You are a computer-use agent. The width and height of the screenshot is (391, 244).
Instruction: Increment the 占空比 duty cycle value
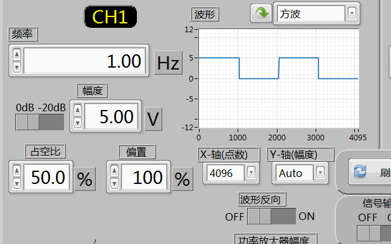(16, 171)
